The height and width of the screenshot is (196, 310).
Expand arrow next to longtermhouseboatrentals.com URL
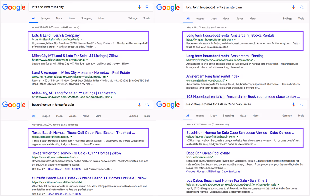point(235,39)
